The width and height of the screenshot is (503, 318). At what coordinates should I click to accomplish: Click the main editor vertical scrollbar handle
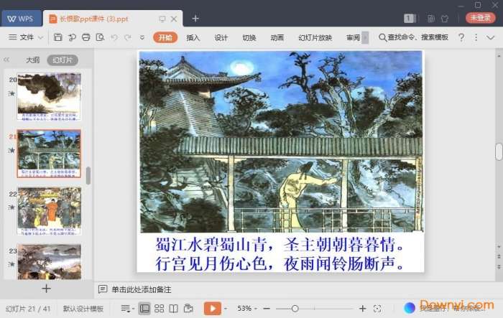click(499, 151)
